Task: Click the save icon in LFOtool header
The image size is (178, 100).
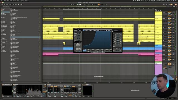Action: pos(106,31)
